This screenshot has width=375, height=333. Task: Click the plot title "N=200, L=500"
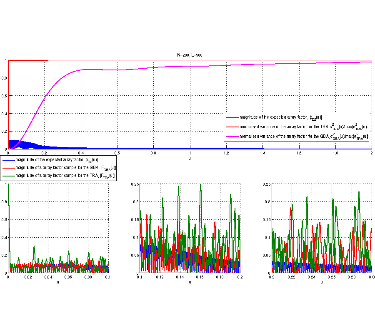click(x=190, y=55)
